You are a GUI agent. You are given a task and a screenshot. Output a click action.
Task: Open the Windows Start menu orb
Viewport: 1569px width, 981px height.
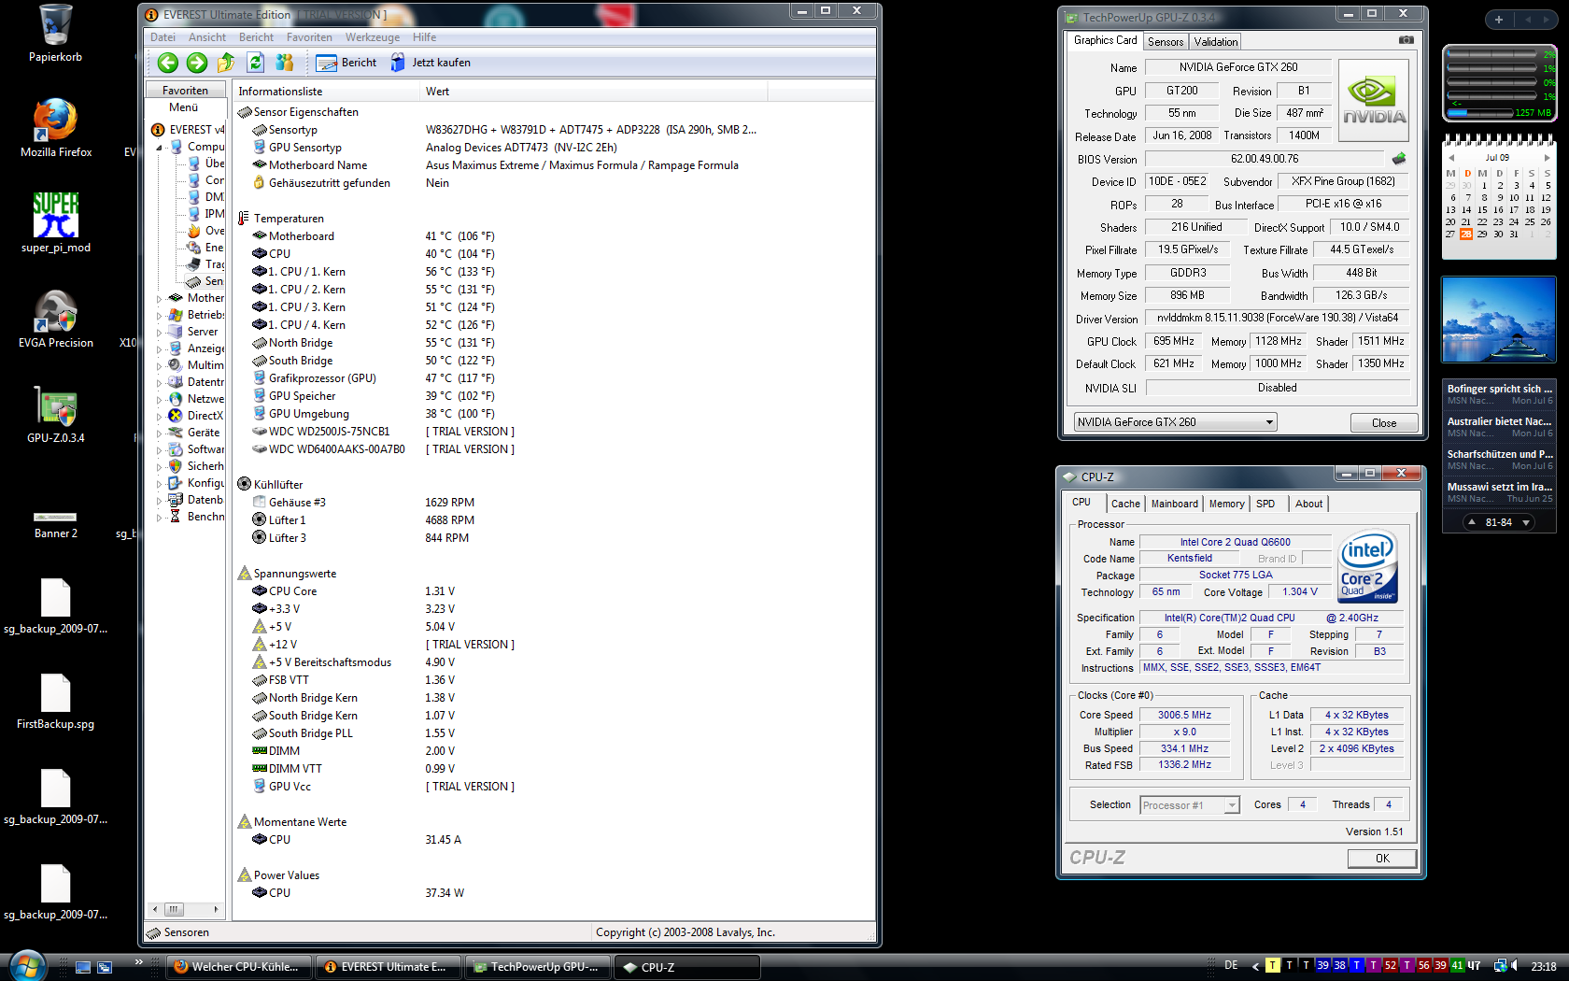[26, 966]
